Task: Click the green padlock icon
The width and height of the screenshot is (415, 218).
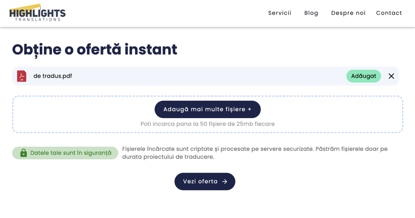Action: pos(24,153)
